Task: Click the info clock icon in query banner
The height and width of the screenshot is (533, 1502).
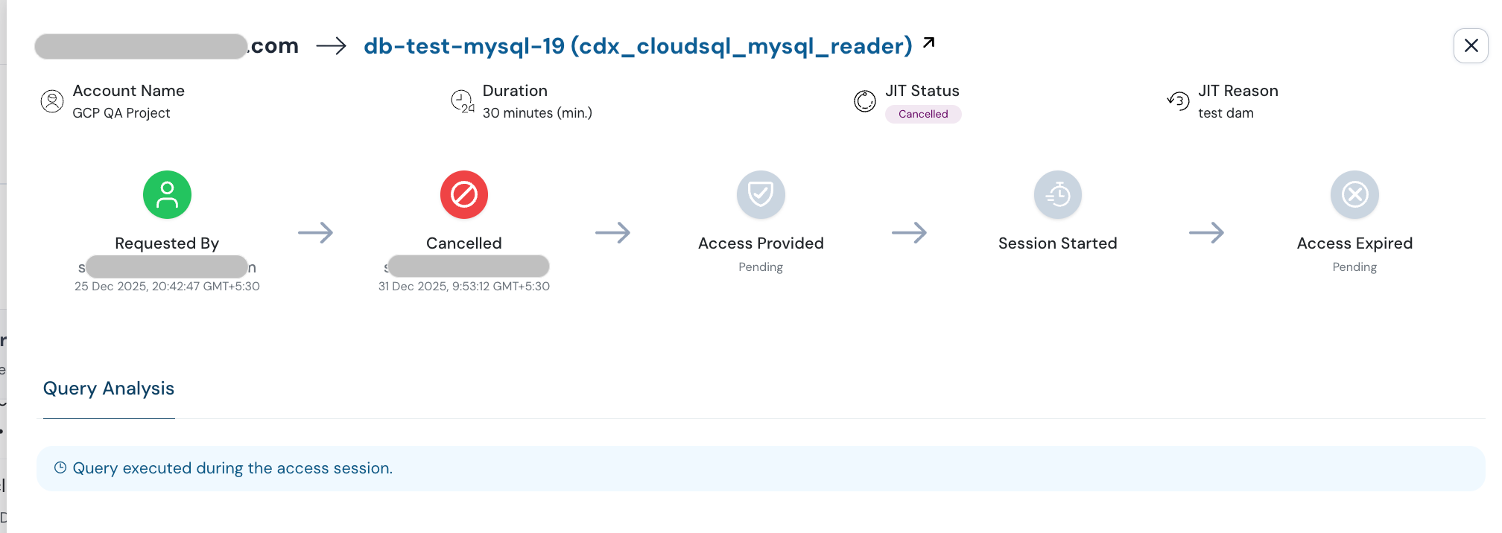Action: click(60, 467)
